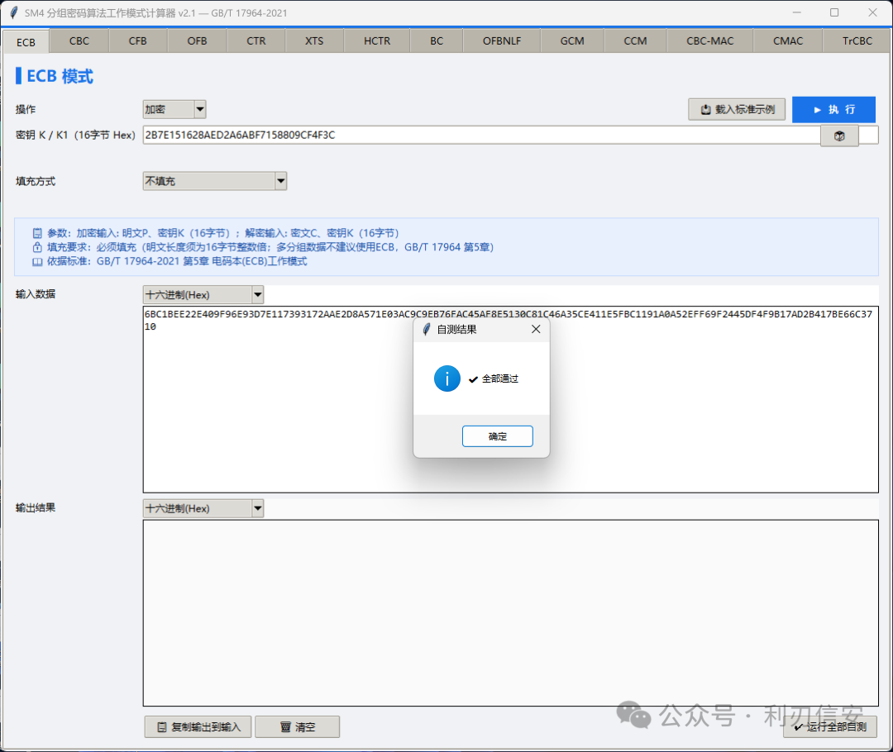Open input data format dropdown 十六进制(Hex)
The image size is (893, 752).
203,294
